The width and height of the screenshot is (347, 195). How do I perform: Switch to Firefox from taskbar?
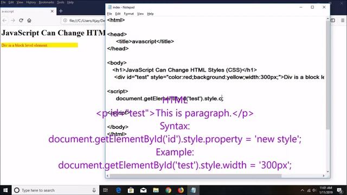[181, 190]
